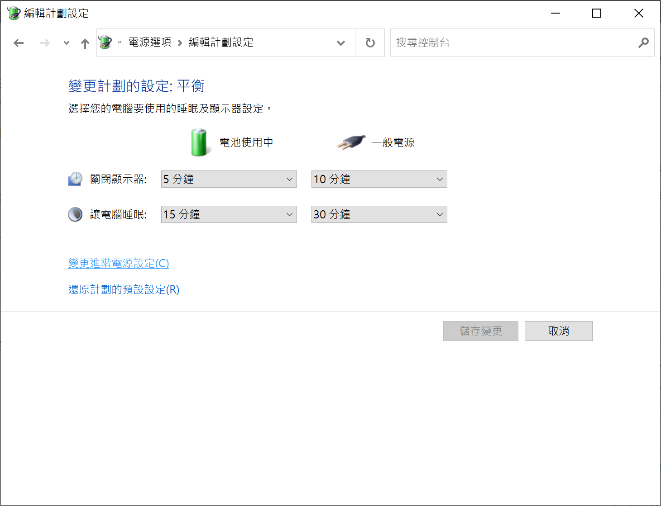Click the 儲存變更 button
Image resolution: width=661 pixels, height=506 pixels.
481,331
